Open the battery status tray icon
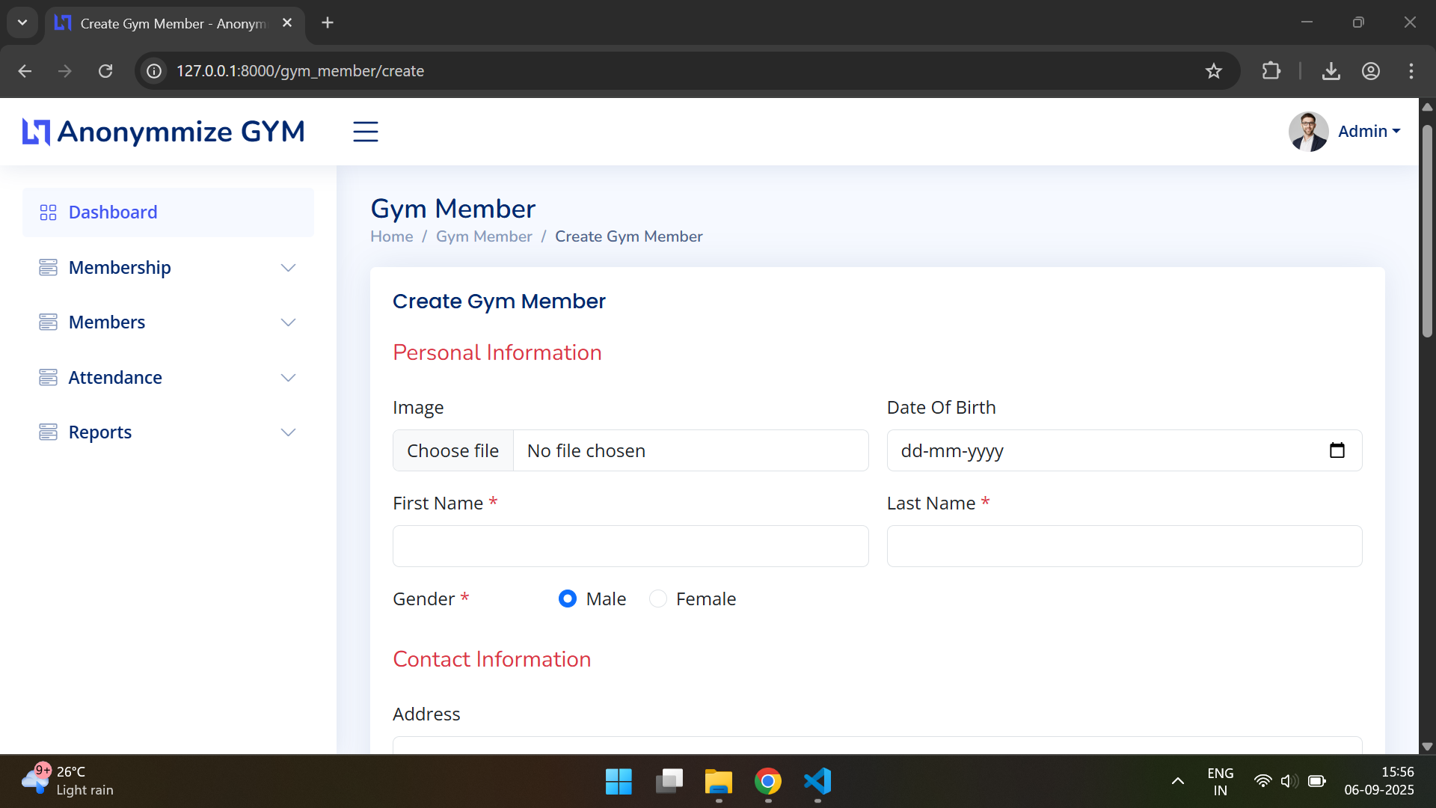The height and width of the screenshot is (808, 1436). tap(1316, 782)
